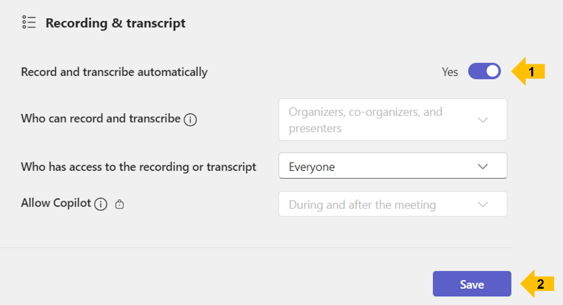The height and width of the screenshot is (305, 563).
Task: Click the lock icon next to Allow Copilot
Action: pyautogui.click(x=119, y=204)
